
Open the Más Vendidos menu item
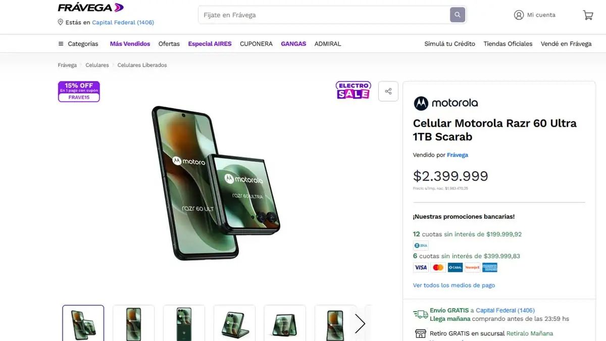pos(129,44)
